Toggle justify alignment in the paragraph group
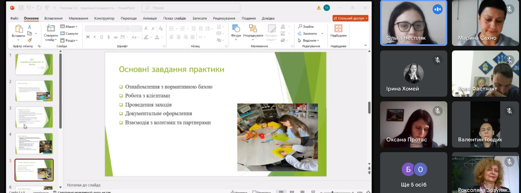 pyautogui.click(x=192, y=37)
